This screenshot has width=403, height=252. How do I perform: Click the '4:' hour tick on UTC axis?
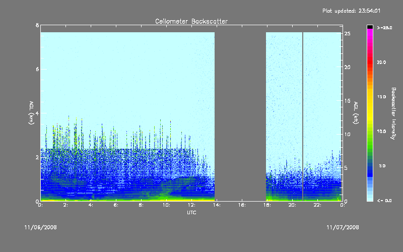click(x=91, y=205)
